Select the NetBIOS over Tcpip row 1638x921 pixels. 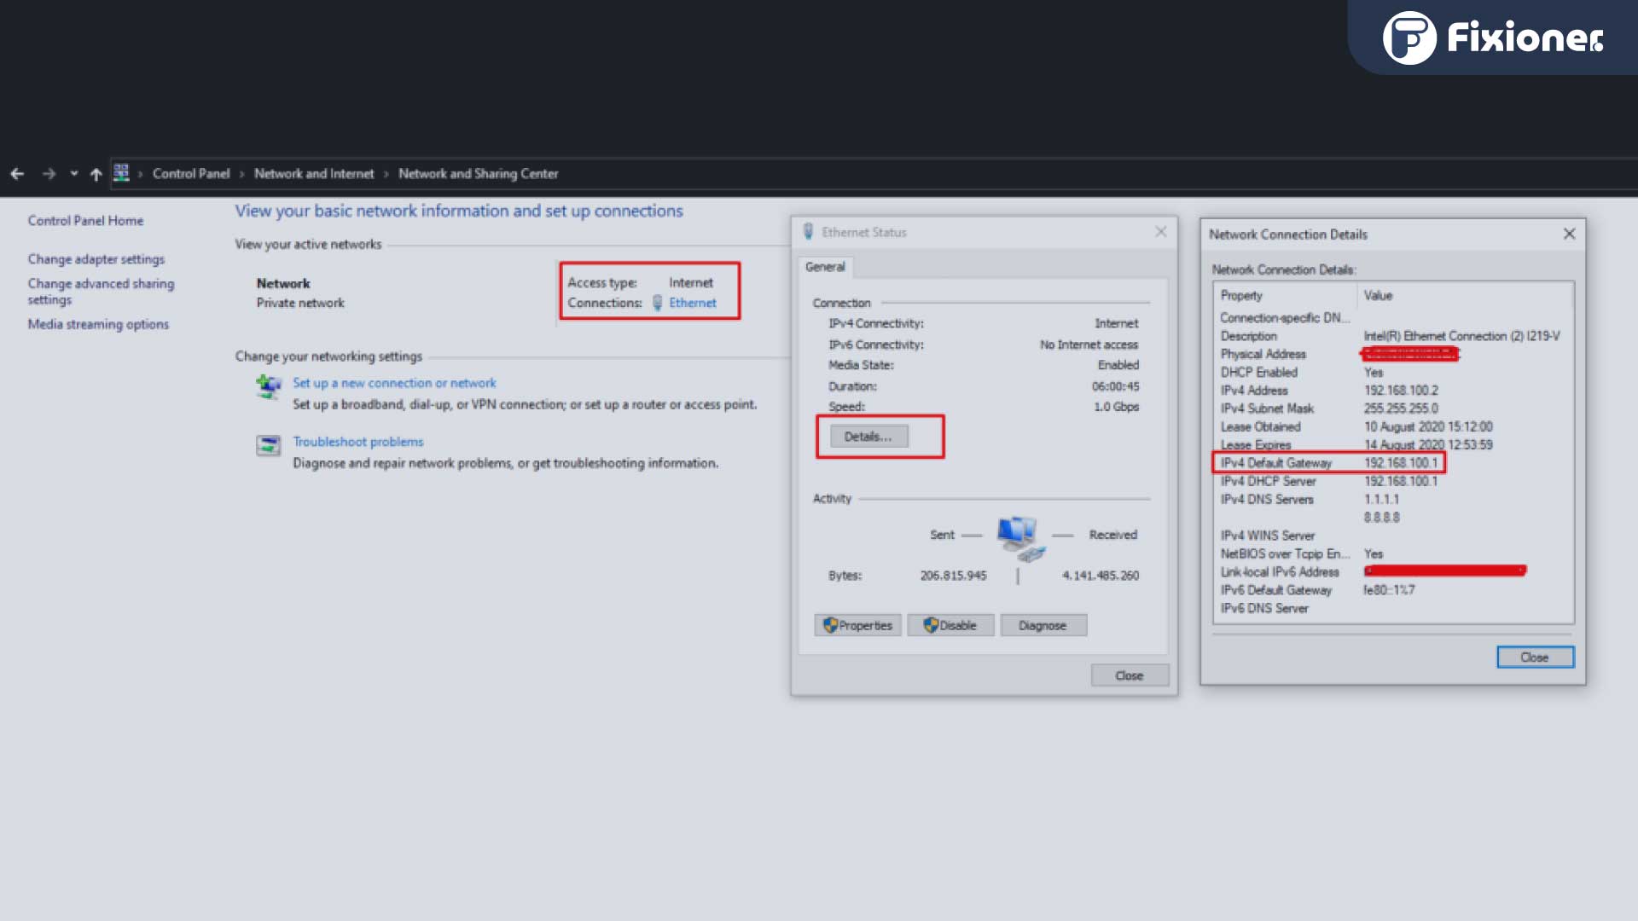pyautogui.click(x=1393, y=554)
